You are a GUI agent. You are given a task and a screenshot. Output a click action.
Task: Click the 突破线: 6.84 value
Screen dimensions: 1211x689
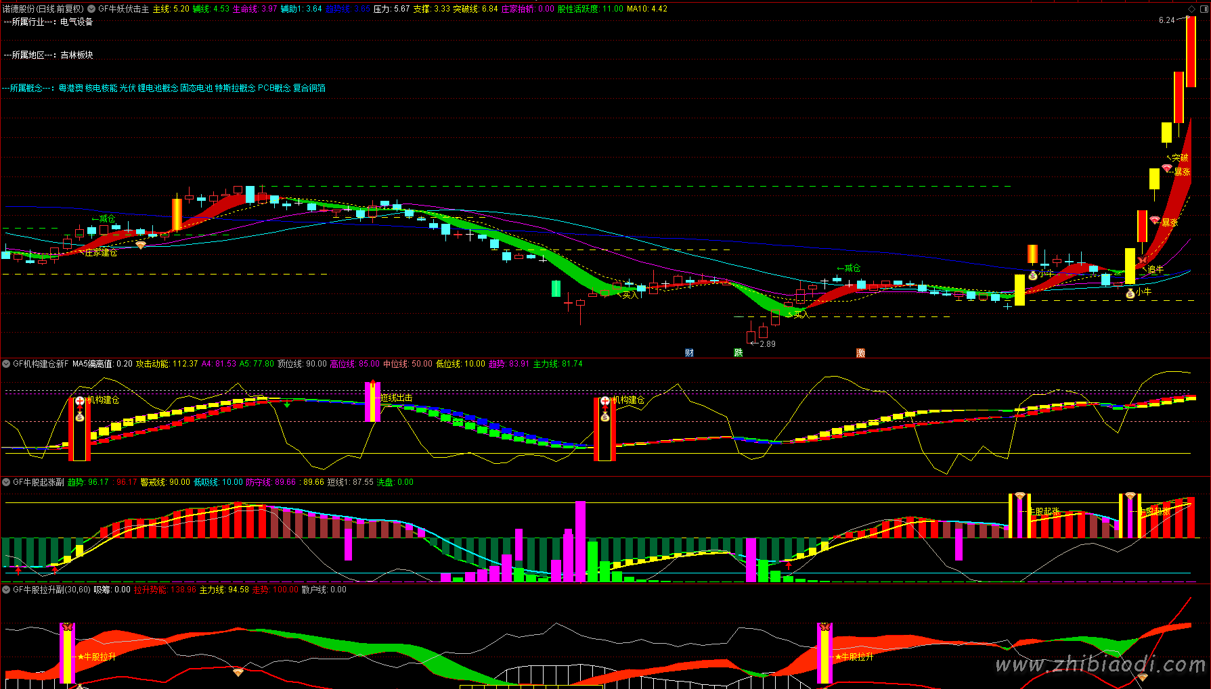[x=476, y=9]
